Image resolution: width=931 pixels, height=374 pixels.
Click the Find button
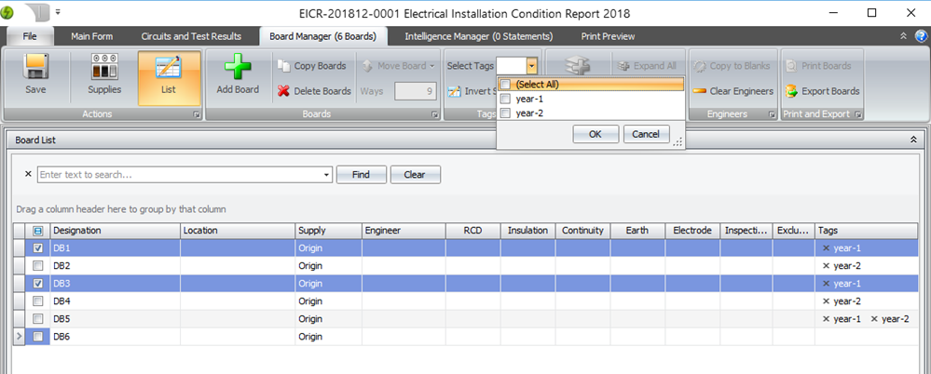[x=361, y=175]
